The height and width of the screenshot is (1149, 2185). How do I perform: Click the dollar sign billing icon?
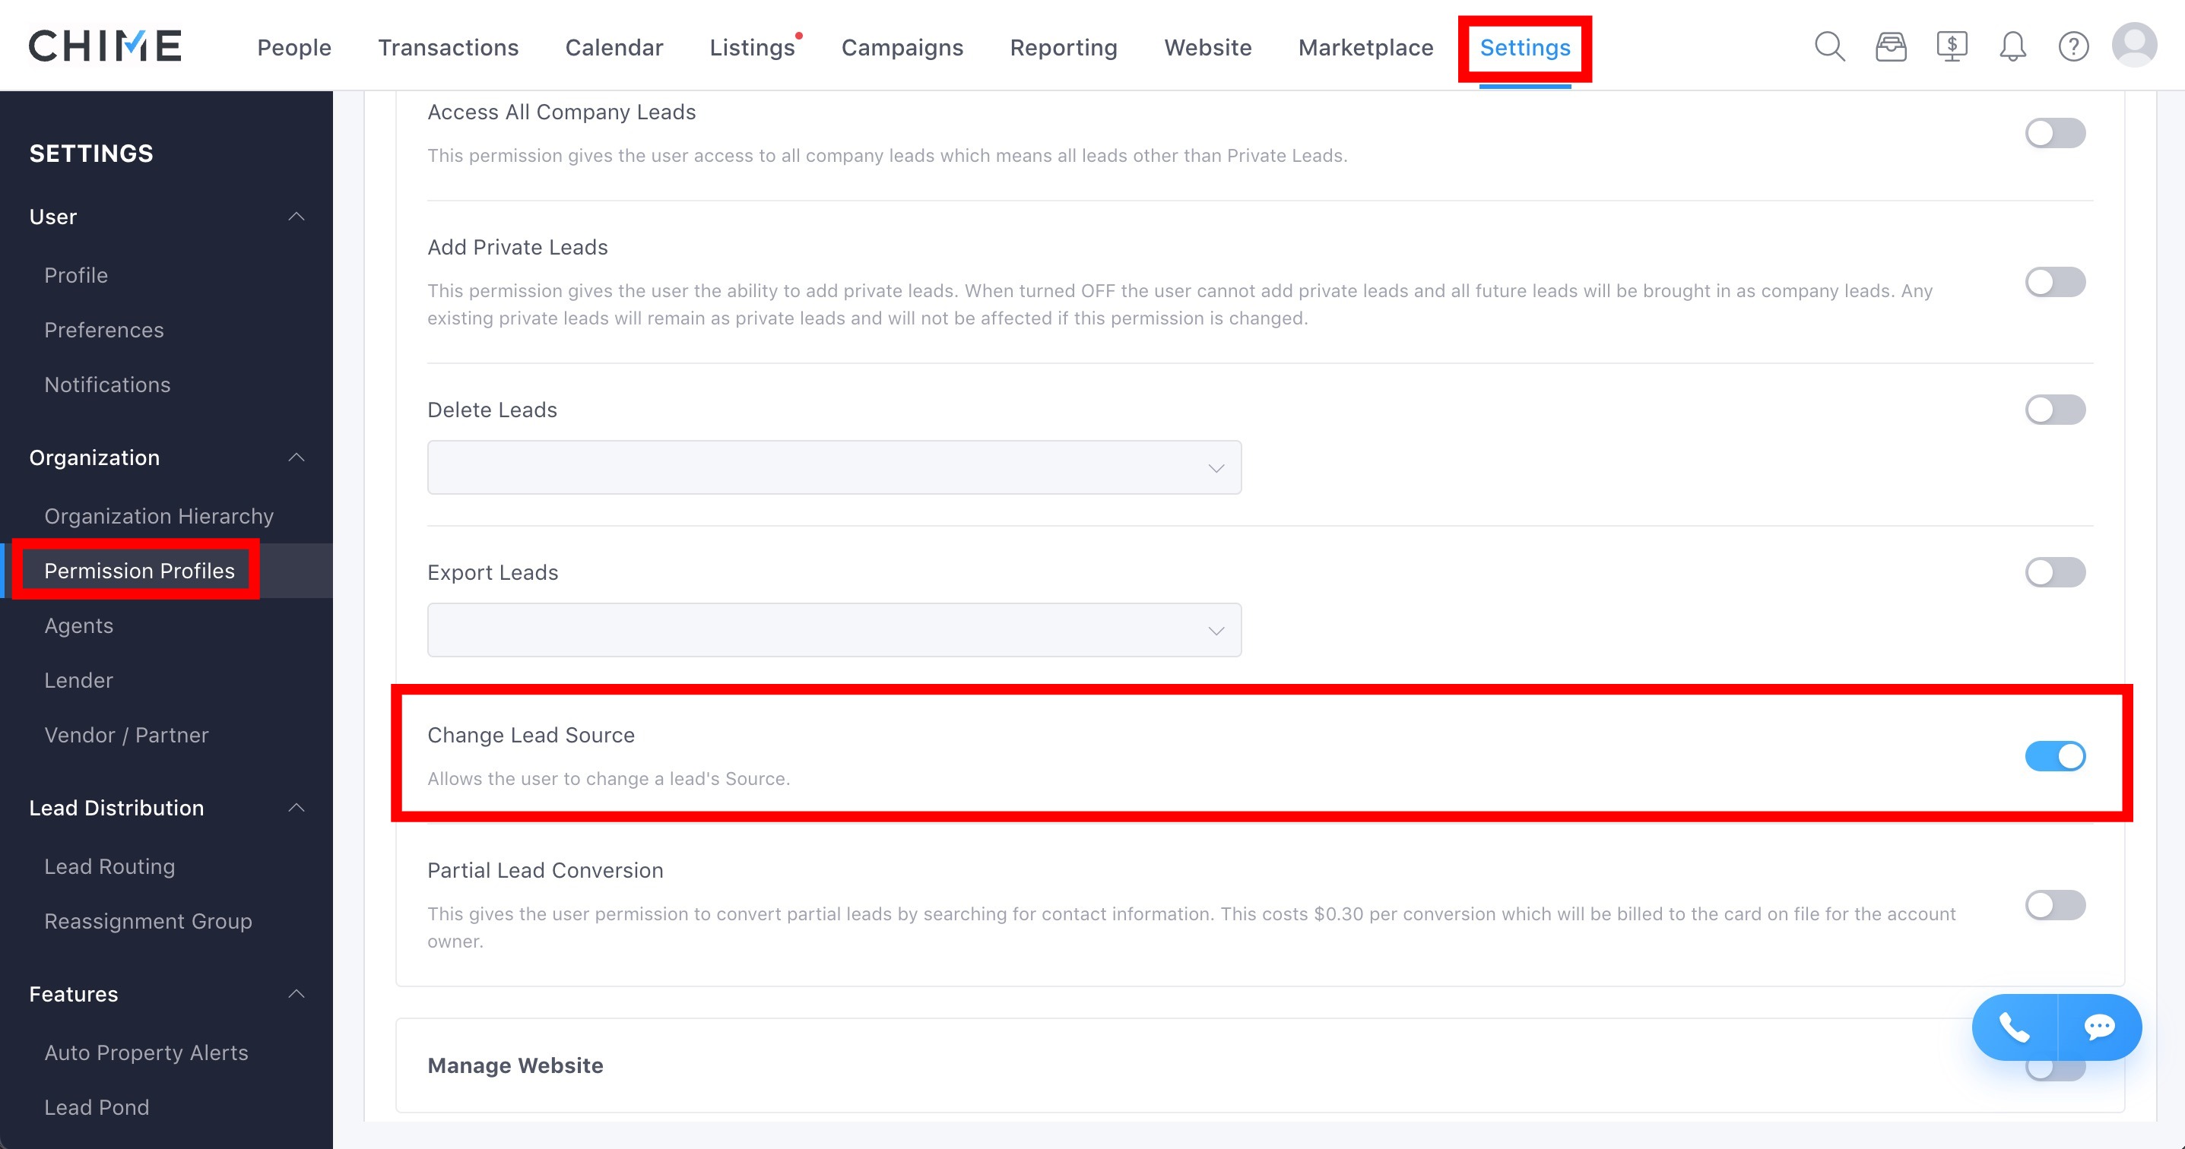pos(1952,46)
